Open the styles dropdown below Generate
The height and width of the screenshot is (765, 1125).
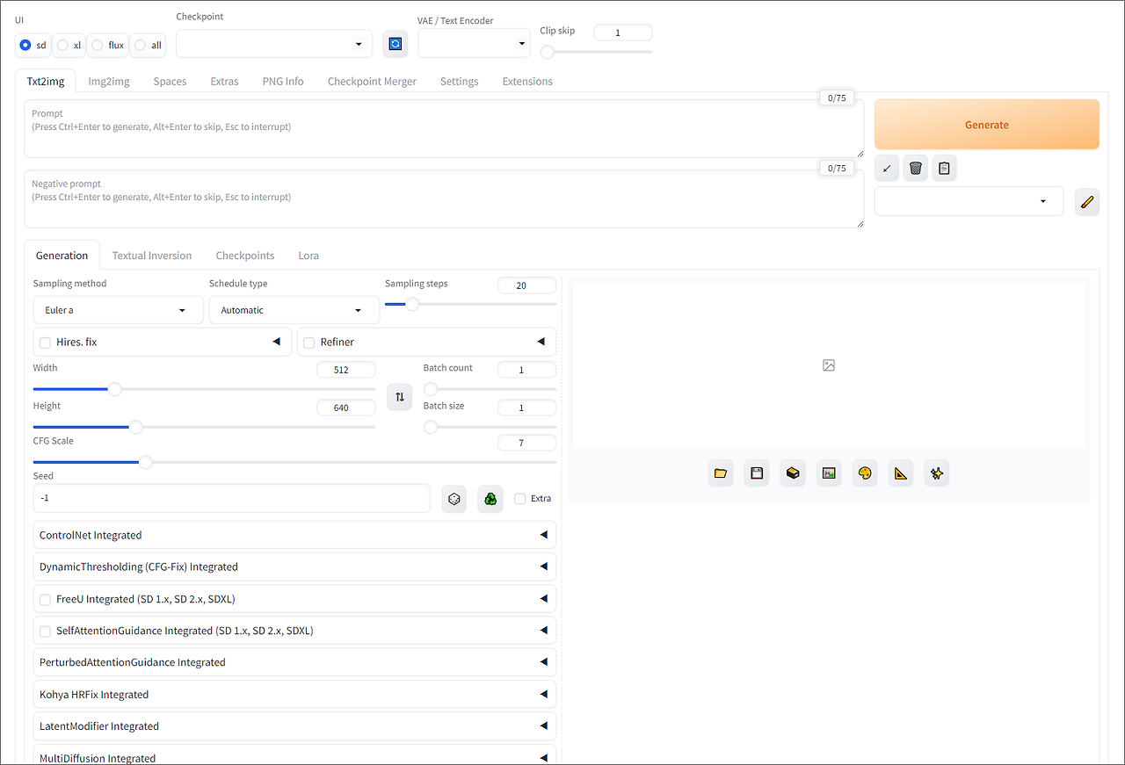969,201
